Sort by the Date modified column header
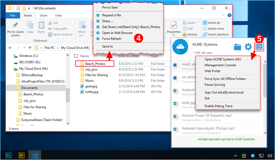 coord(129,56)
